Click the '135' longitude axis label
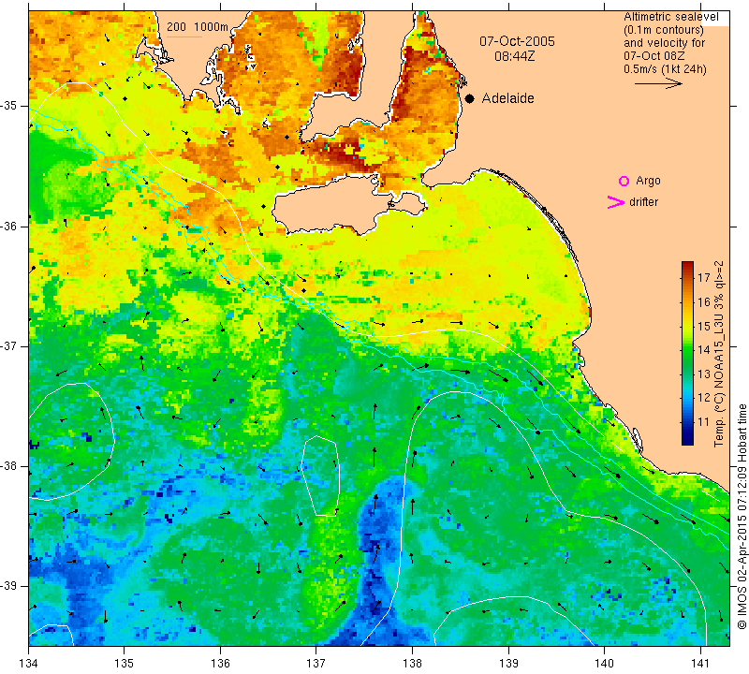Image resolution: width=749 pixels, height=674 pixels. tap(125, 663)
